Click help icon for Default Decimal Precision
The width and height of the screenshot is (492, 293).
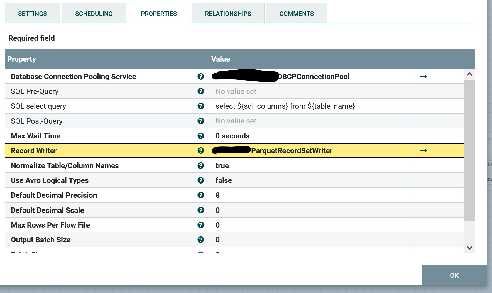200,195
